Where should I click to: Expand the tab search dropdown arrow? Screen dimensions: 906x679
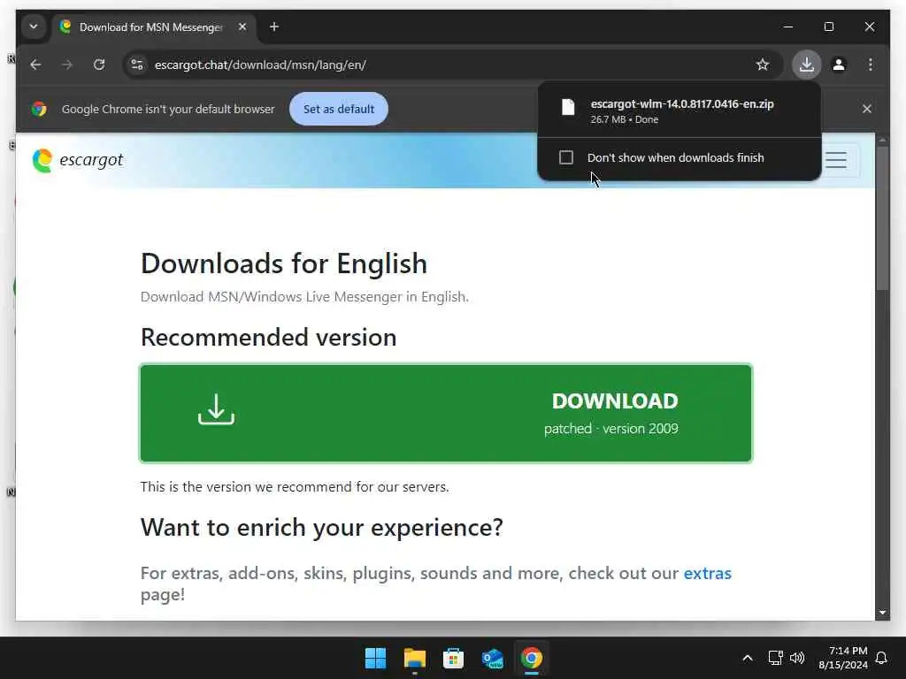34,27
